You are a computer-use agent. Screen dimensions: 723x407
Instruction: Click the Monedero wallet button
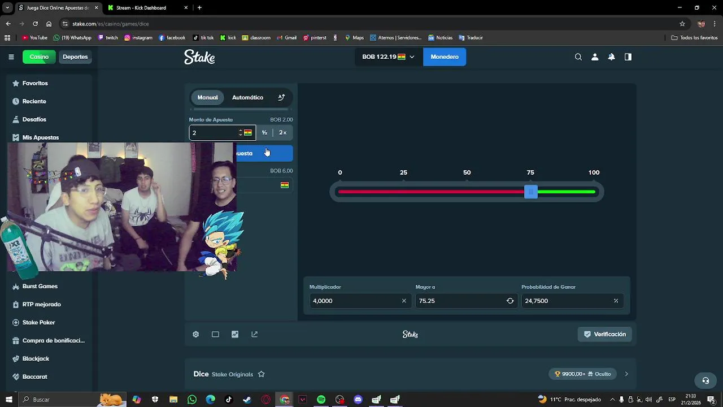pos(445,57)
